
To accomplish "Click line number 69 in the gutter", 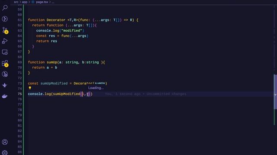I will coord(20,62).
